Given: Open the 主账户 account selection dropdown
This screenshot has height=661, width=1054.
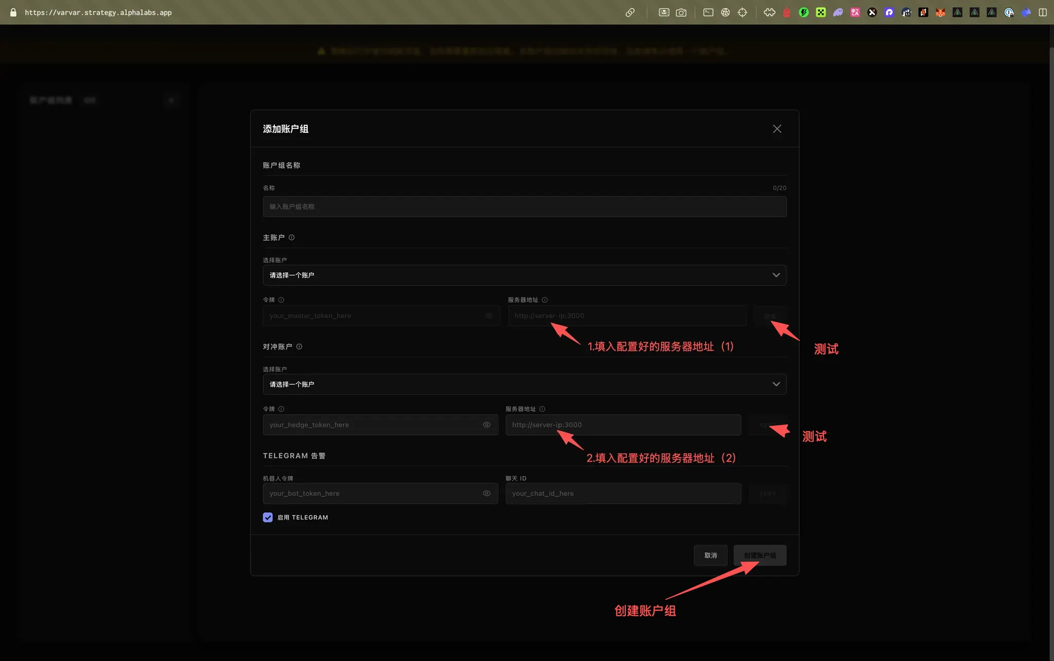Looking at the screenshot, I should click(x=524, y=275).
